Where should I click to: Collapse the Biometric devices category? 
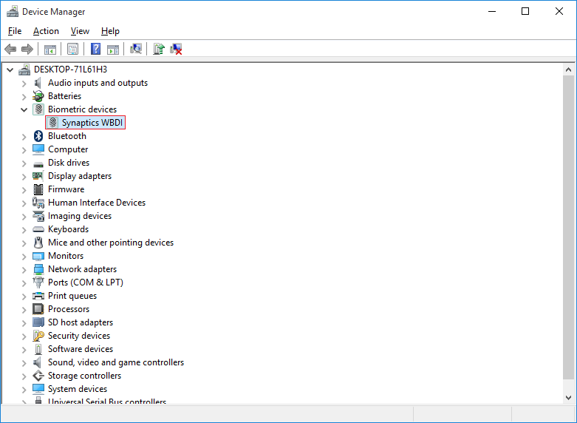24,109
